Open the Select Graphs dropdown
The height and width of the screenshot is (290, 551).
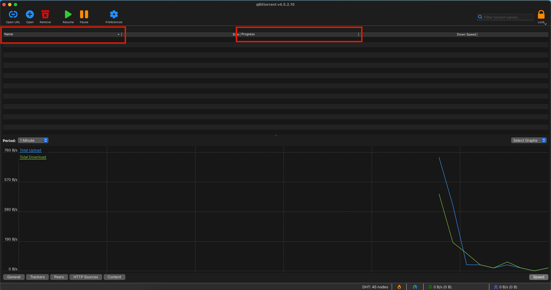tap(529, 140)
